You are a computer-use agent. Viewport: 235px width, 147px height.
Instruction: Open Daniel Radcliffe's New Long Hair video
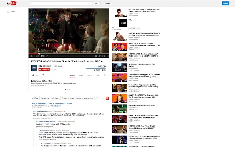pos(144,96)
